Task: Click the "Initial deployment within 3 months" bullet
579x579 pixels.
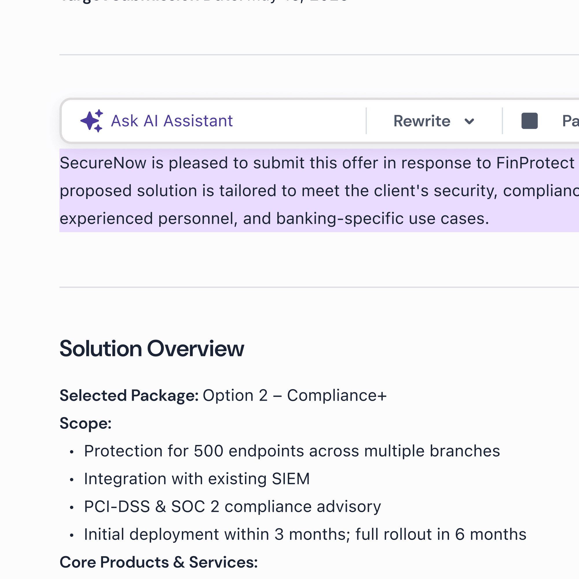Action: (305, 534)
